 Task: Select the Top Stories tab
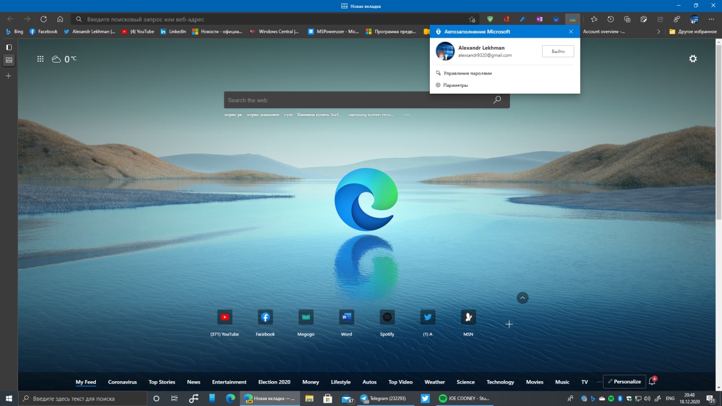pyautogui.click(x=162, y=382)
